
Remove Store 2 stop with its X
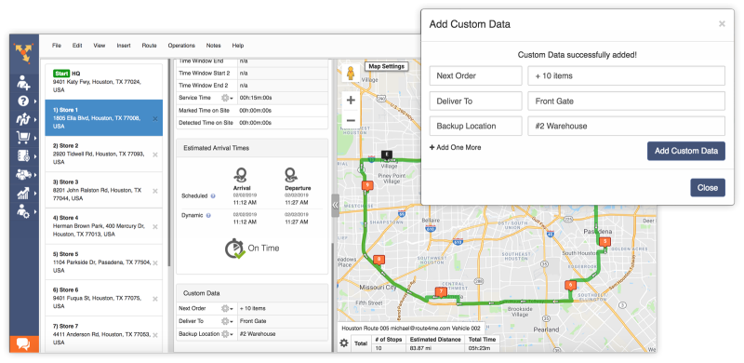155,155
